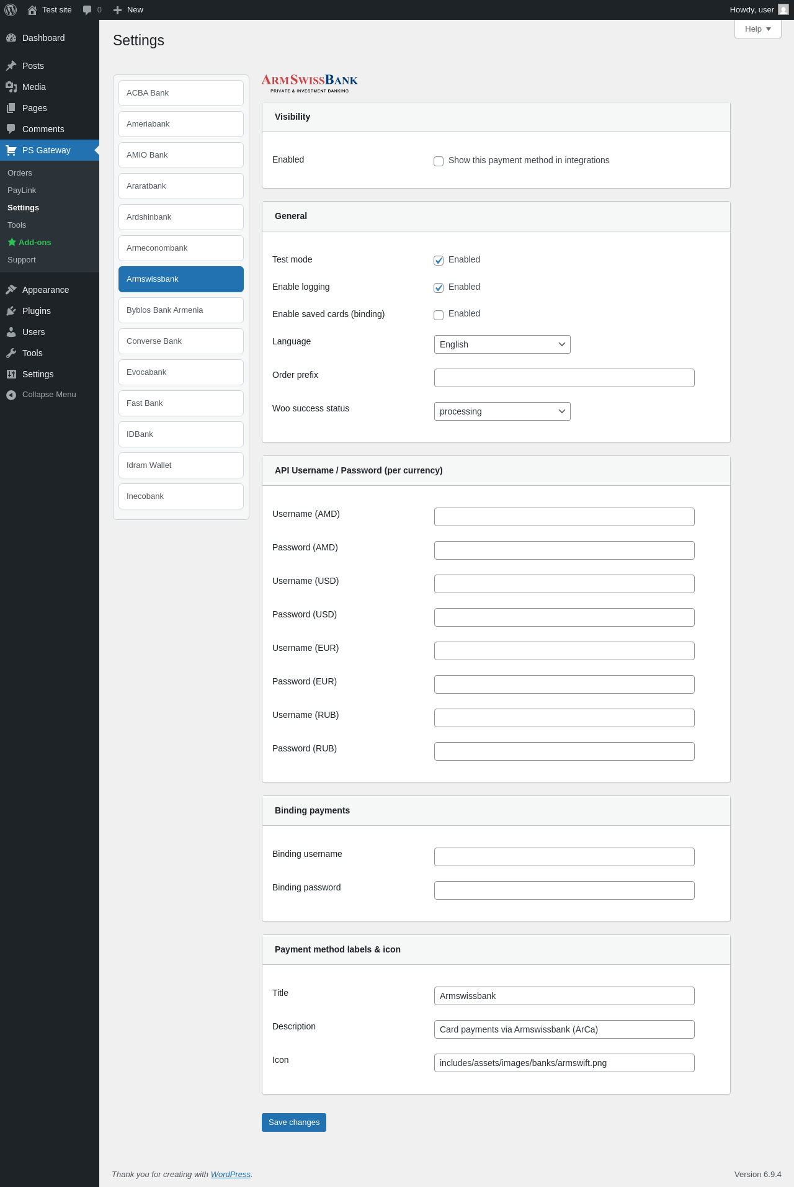Image resolution: width=794 pixels, height=1187 pixels.
Task: Focus the Username (AMD) field
Action: click(564, 517)
